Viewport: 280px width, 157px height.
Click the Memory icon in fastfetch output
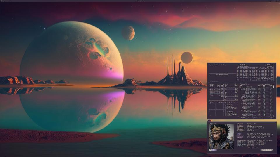point(238,138)
